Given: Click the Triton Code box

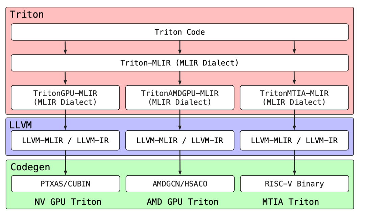Looking at the screenshot, I should click(x=179, y=32).
